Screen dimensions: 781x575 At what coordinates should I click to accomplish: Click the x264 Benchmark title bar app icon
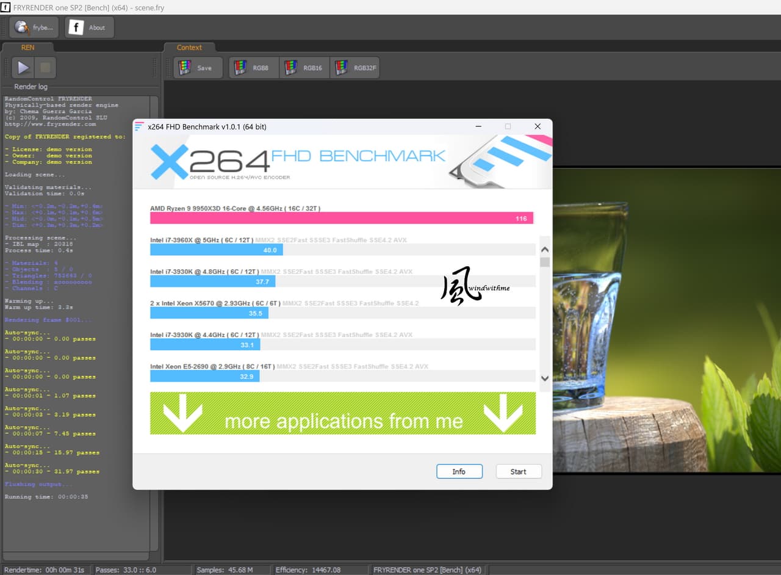tap(139, 126)
